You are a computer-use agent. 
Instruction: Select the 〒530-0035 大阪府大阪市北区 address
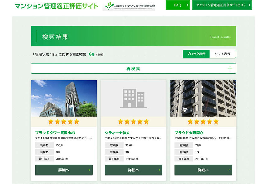click(203, 138)
